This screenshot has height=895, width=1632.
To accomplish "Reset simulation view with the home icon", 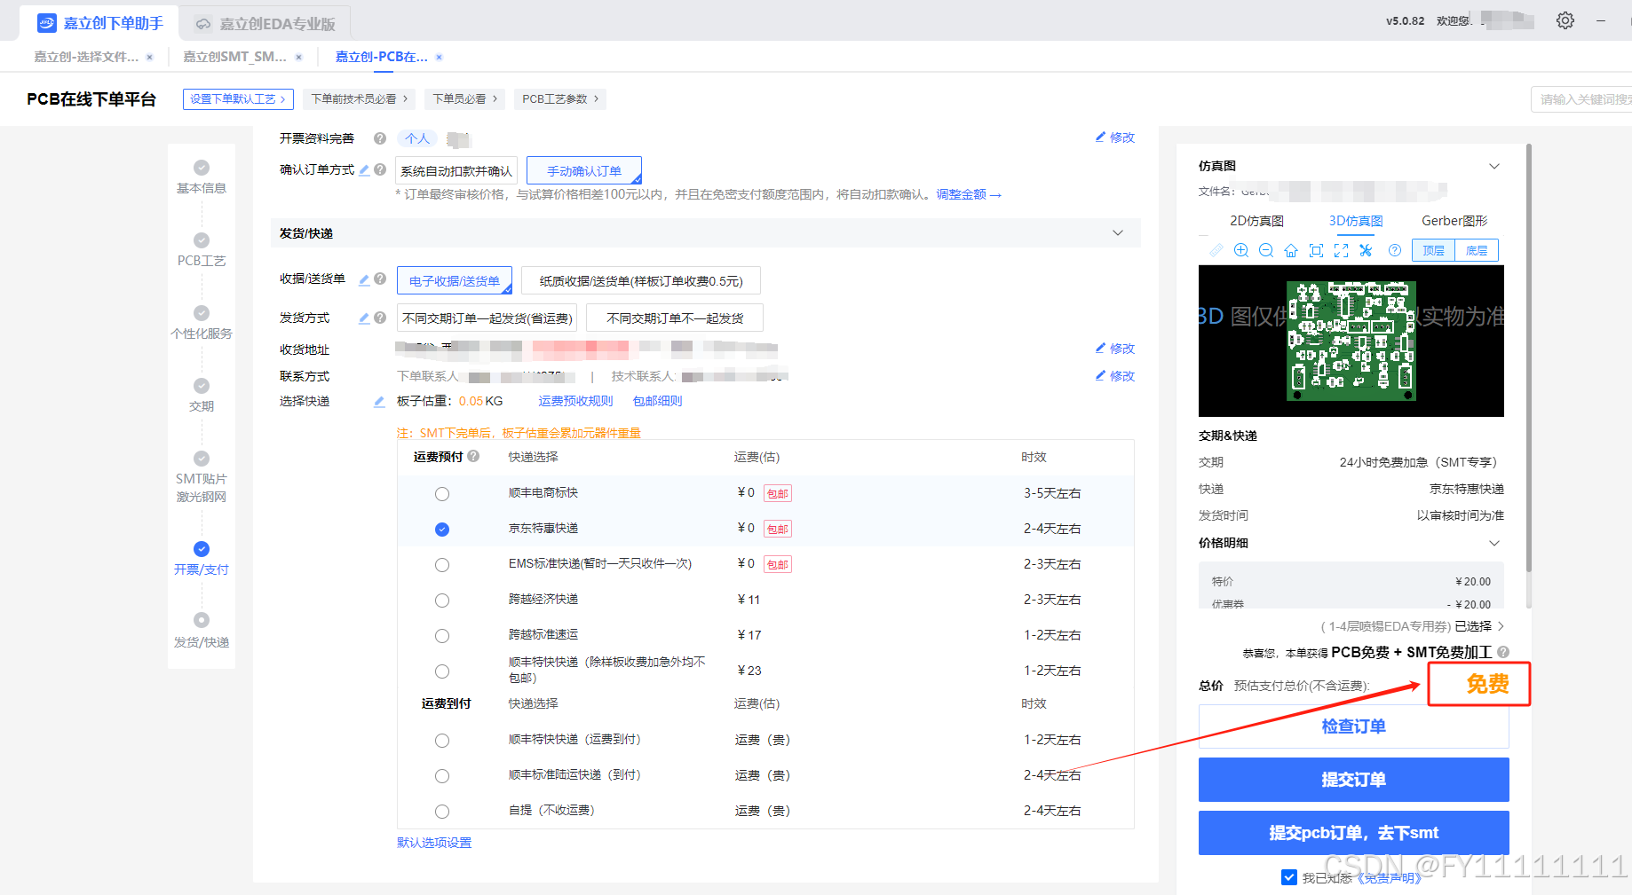I will pos(1291,250).
